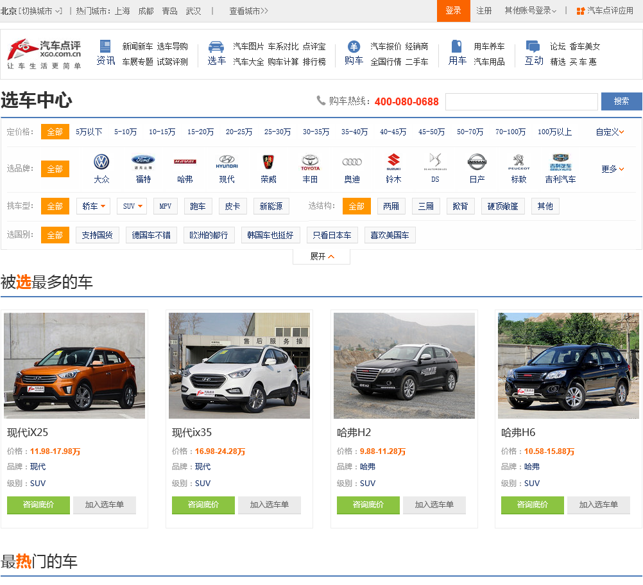Select the 福特 Ford brand logo
643x585 pixels.
point(143,162)
